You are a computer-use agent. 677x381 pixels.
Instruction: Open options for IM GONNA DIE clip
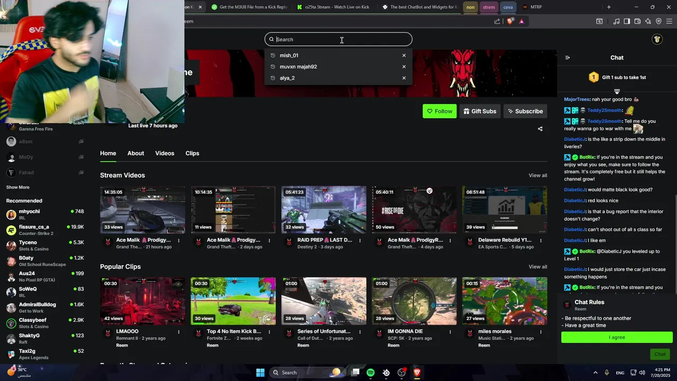click(x=450, y=332)
